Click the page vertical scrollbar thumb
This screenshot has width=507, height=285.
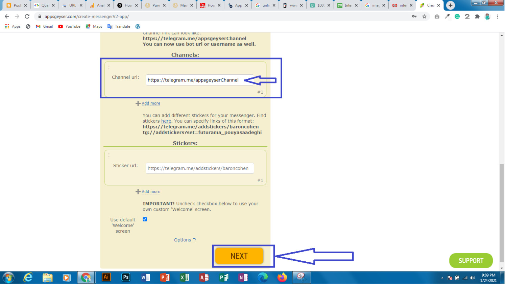tap(502, 213)
